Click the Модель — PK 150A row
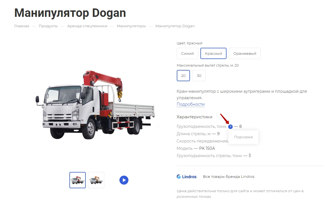Viewport: 326px width, 204px height. coord(196,148)
